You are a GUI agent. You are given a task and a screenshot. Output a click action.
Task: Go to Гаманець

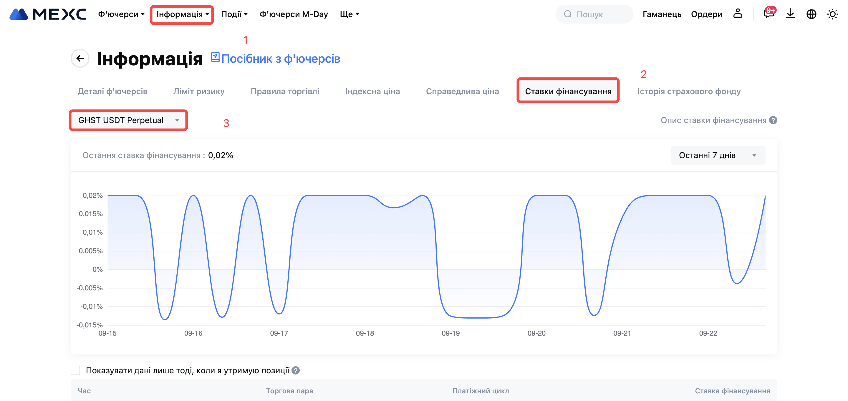662,14
